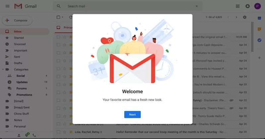Collapse the Categories tree arrow
The height and width of the screenshot is (139, 265).
3,69
